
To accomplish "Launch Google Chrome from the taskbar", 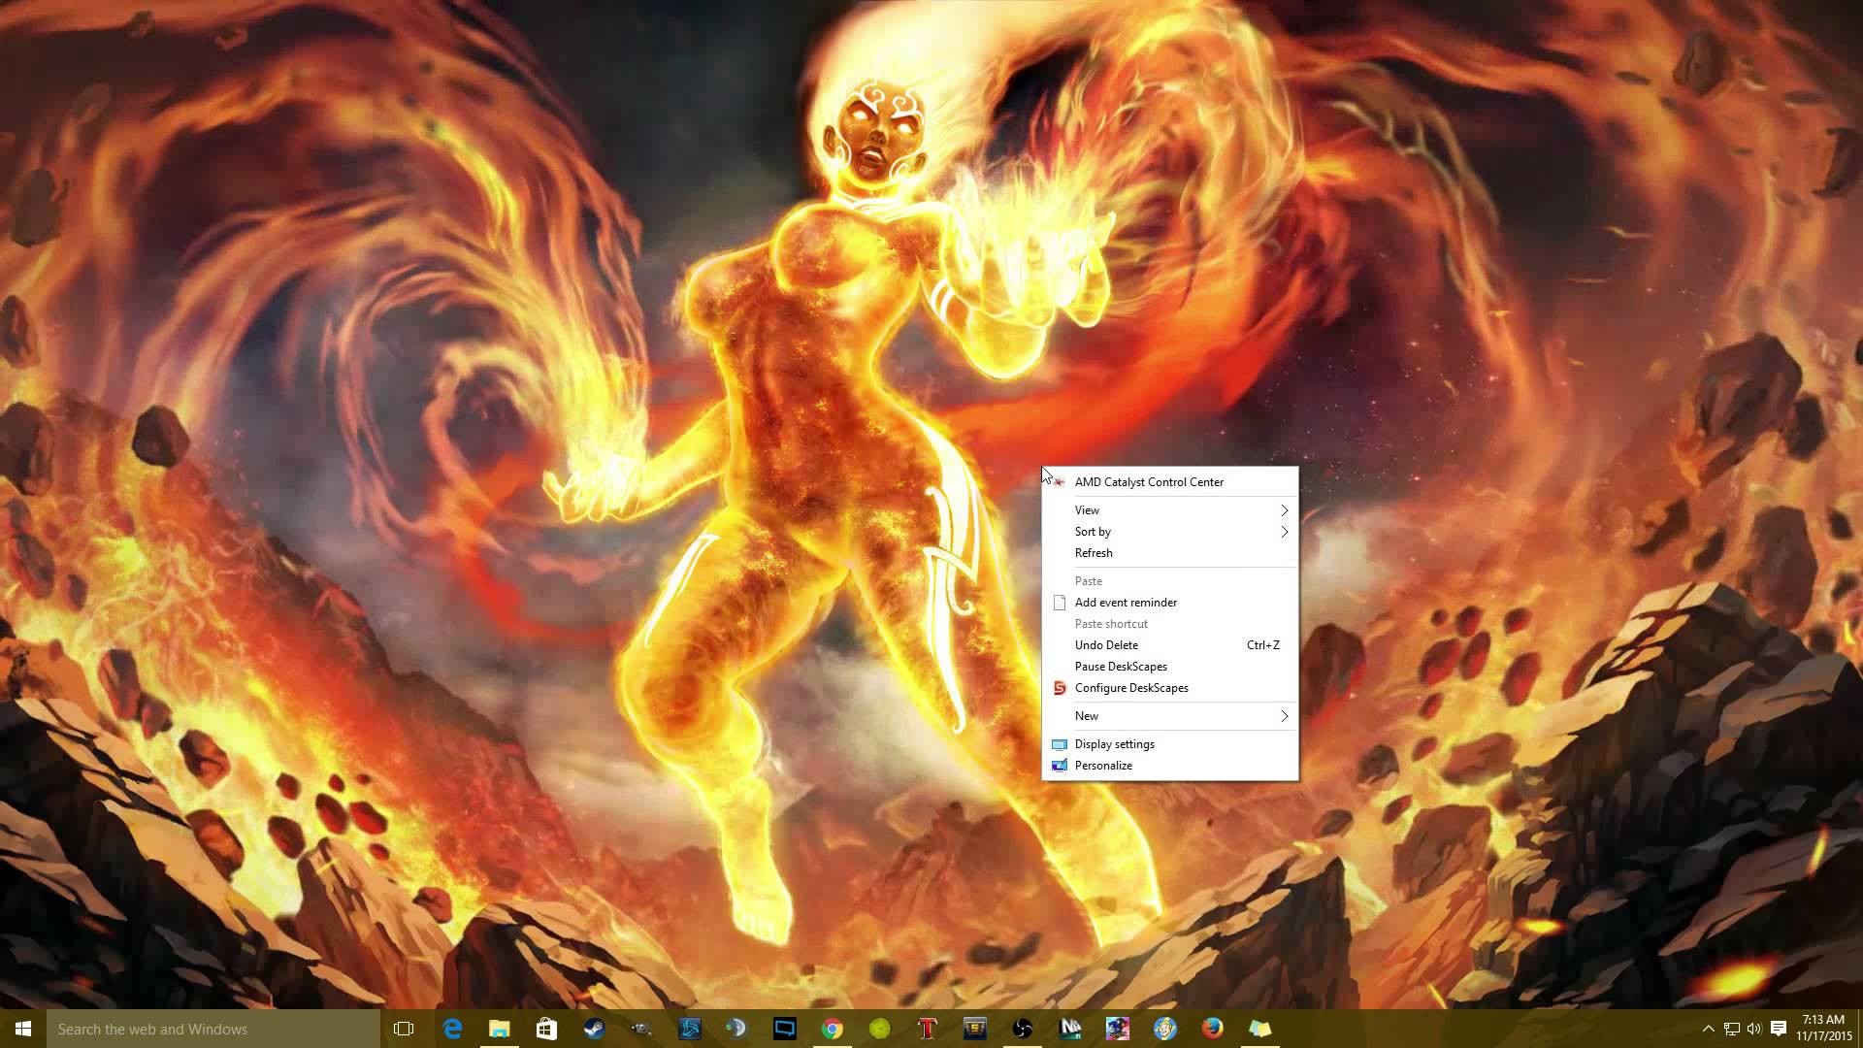I will (x=833, y=1029).
